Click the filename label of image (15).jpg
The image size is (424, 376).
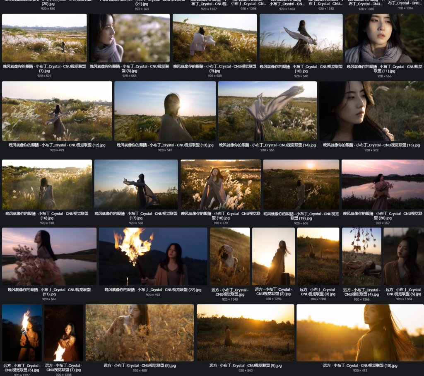click(371, 145)
